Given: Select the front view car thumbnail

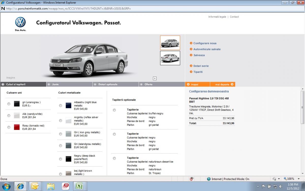Looking at the screenshot, I should click(x=170, y=43).
